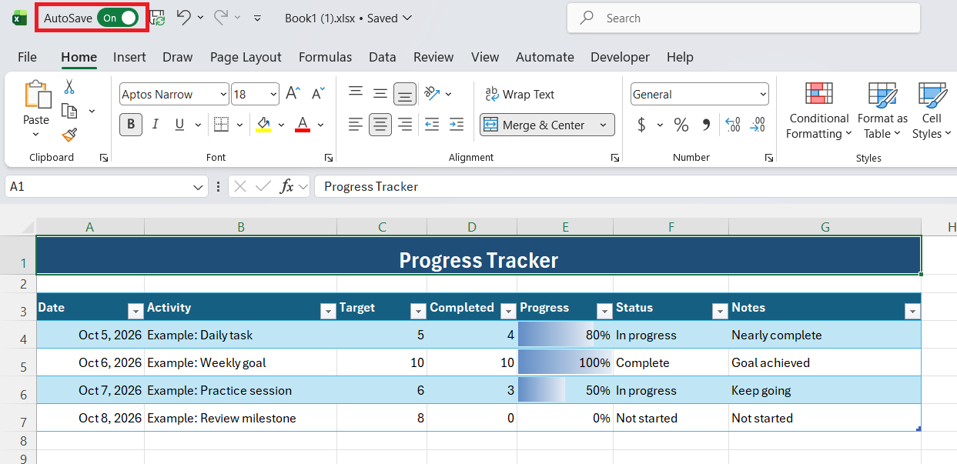Apply the yellow fill color bucket
957x464 pixels.
(x=263, y=124)
